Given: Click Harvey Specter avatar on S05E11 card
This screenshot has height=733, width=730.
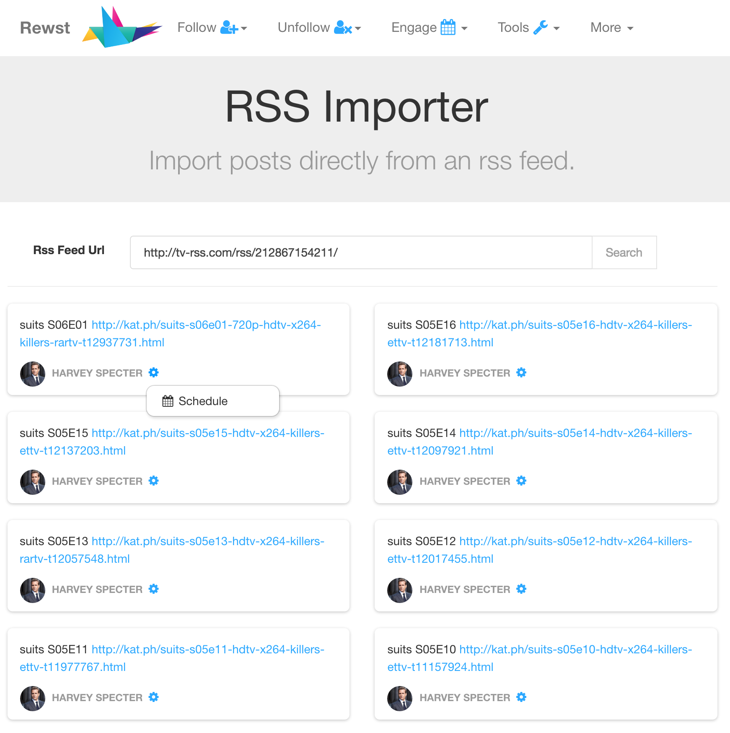Looking at the screenshot, I should click(x=33, y=698).
